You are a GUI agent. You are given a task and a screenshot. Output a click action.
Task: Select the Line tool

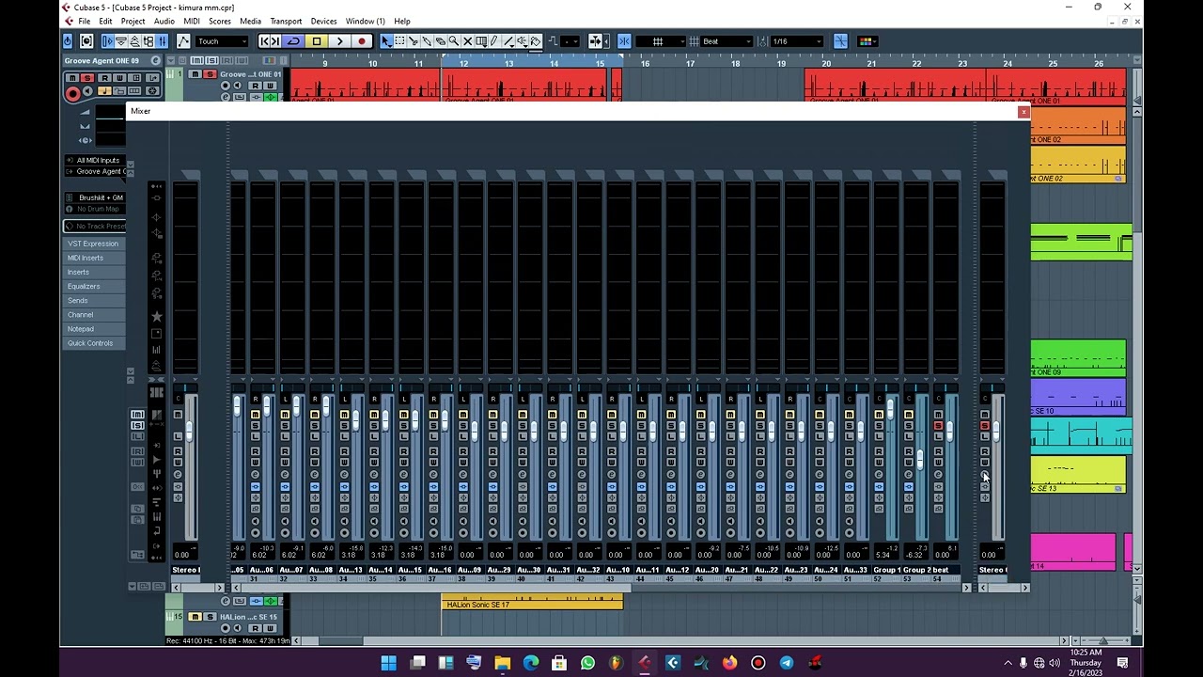508,41
